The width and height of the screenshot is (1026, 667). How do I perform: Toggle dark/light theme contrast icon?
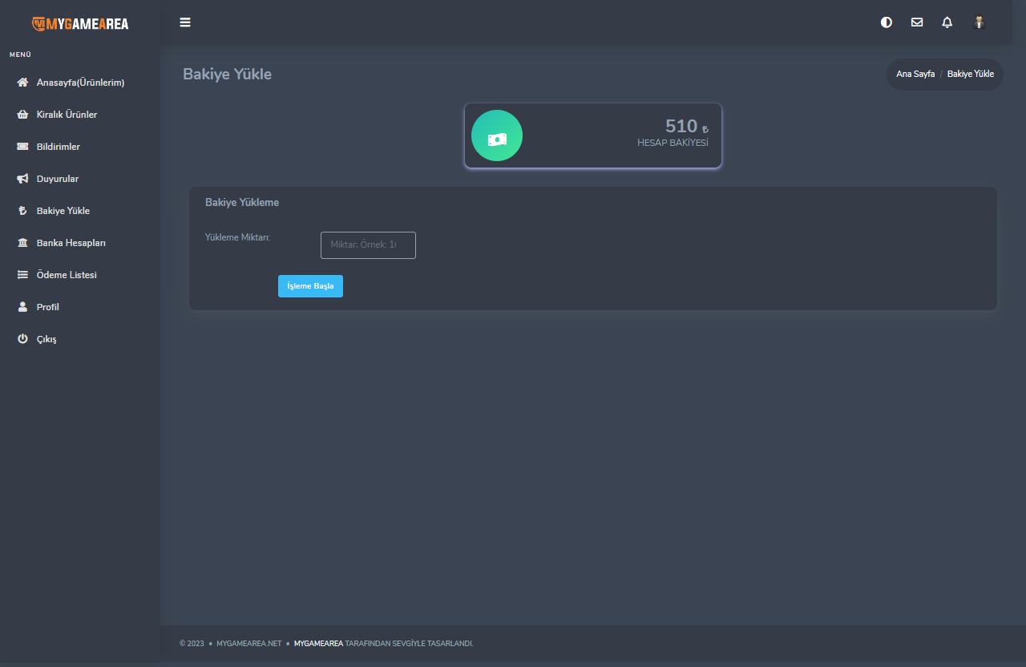click(x=887, y=22)
